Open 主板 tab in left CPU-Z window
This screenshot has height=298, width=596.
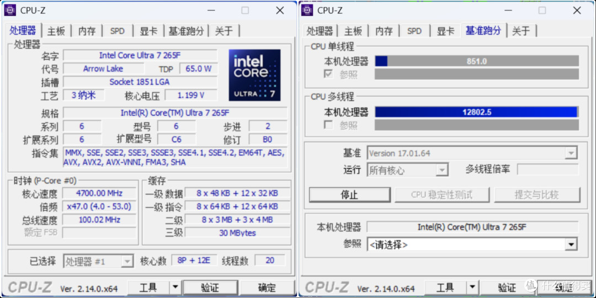point(56,31)
